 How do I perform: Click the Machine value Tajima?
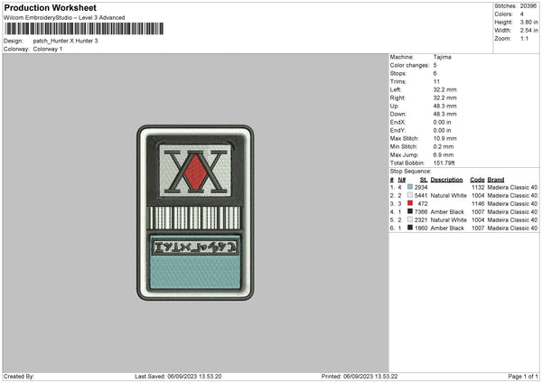click(442, 57)
